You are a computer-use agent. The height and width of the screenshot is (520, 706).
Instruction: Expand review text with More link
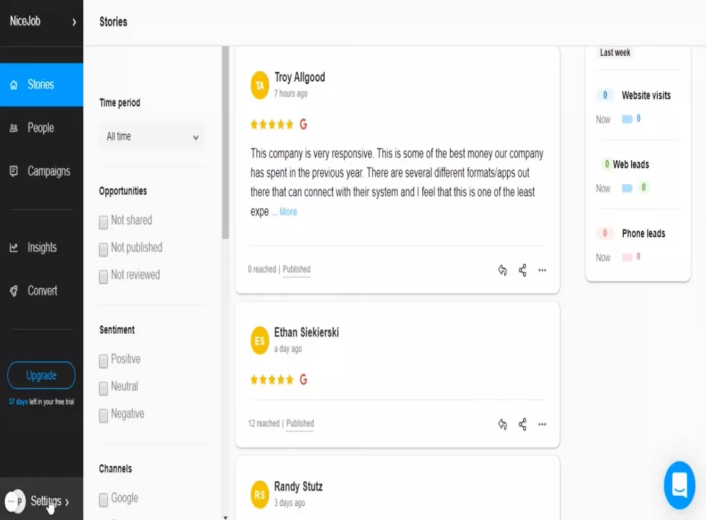tap(288, 212)
